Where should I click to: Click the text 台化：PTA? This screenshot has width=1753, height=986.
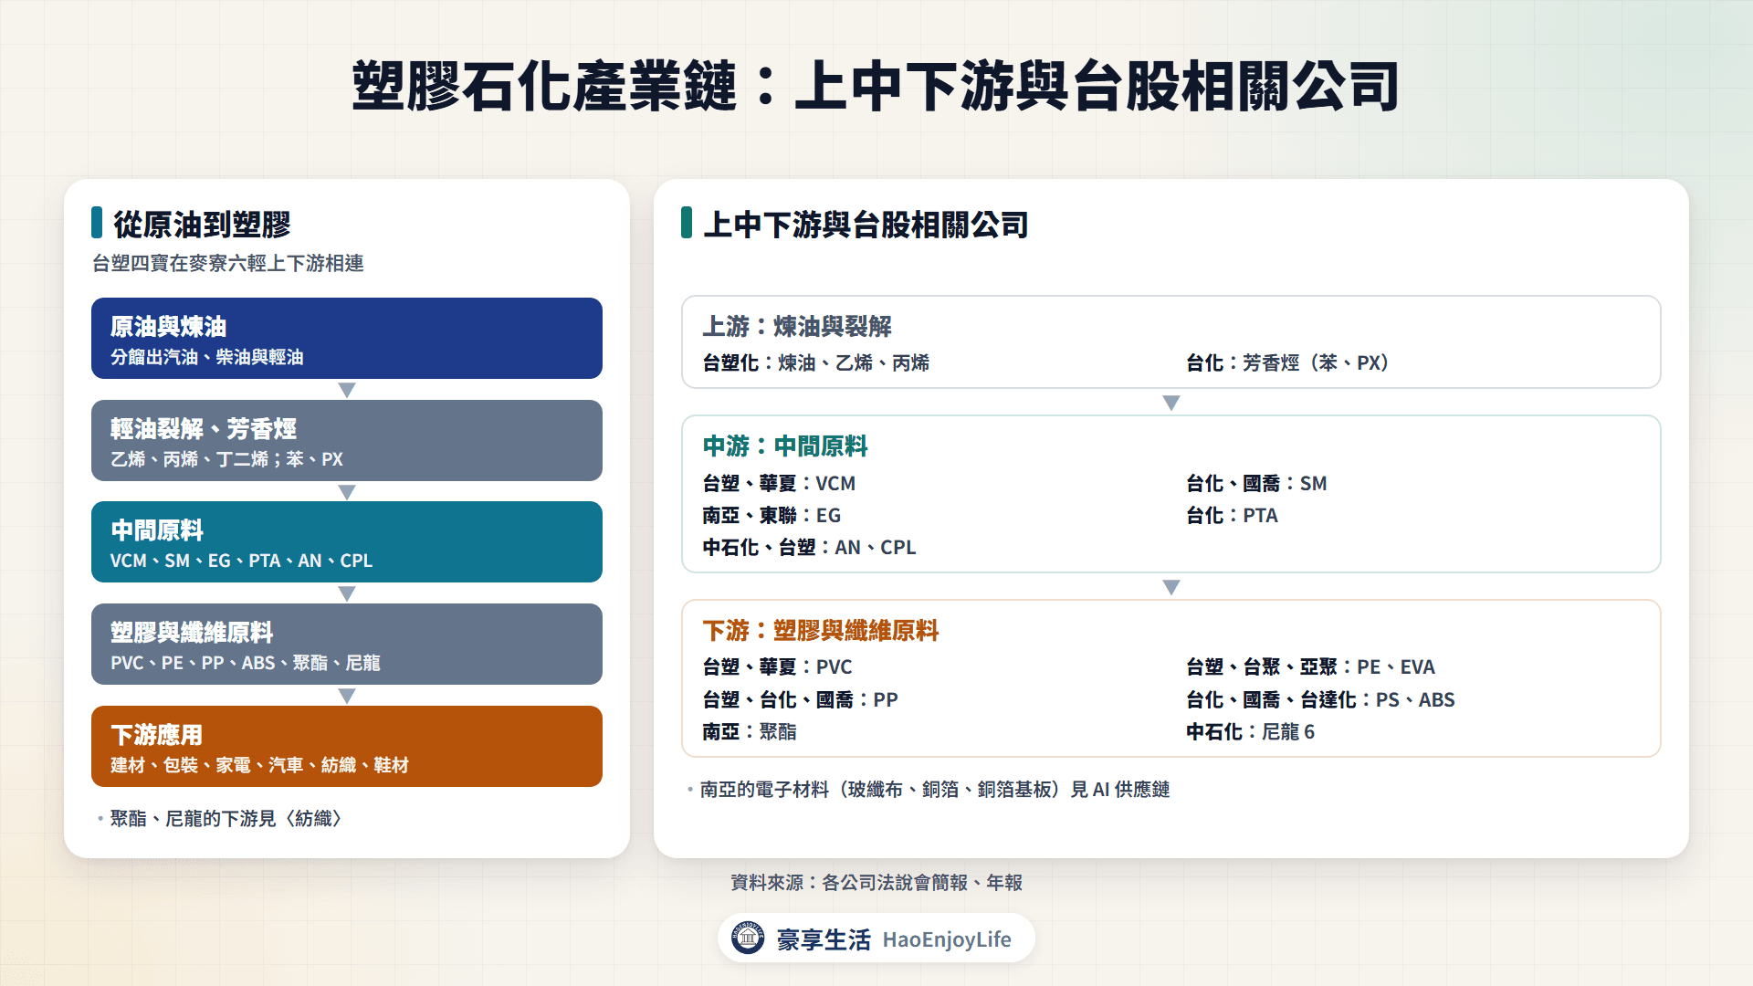pyautogui.click(x=1232, y=515)
